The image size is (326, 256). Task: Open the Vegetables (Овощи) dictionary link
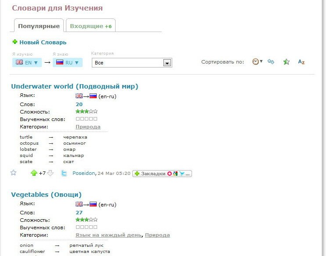pyautogui.click(x=46, y=195)
